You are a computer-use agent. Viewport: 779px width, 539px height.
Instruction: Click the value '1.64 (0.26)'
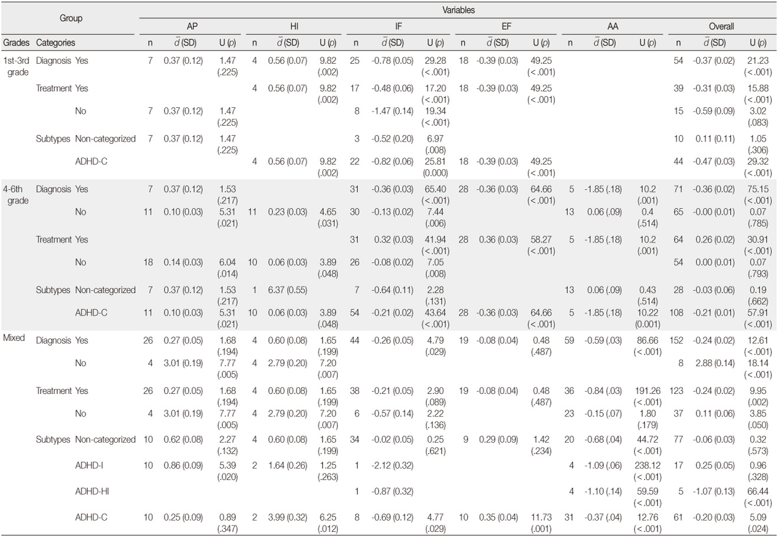tap(288, 466)
